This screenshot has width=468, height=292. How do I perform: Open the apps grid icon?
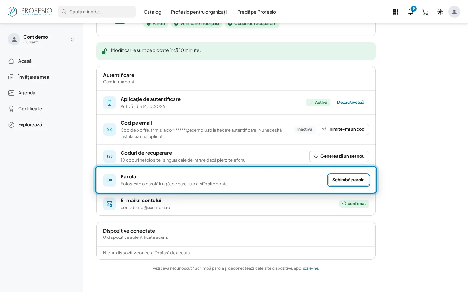tap(396, 12)
